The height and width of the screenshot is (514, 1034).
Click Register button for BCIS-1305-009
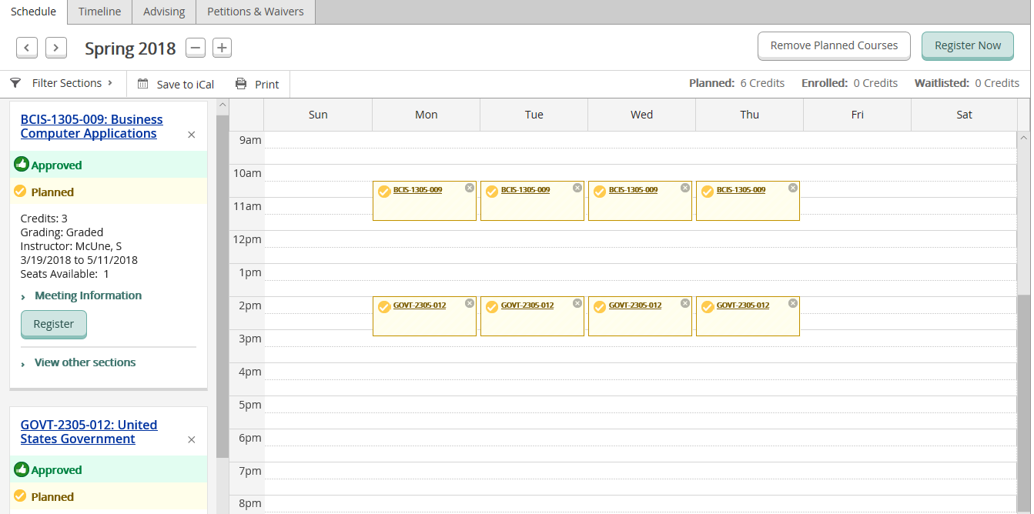point(54,324)
